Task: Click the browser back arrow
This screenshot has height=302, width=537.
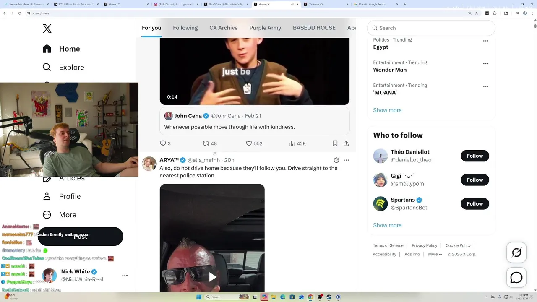Action: click(x=5, y=13)
